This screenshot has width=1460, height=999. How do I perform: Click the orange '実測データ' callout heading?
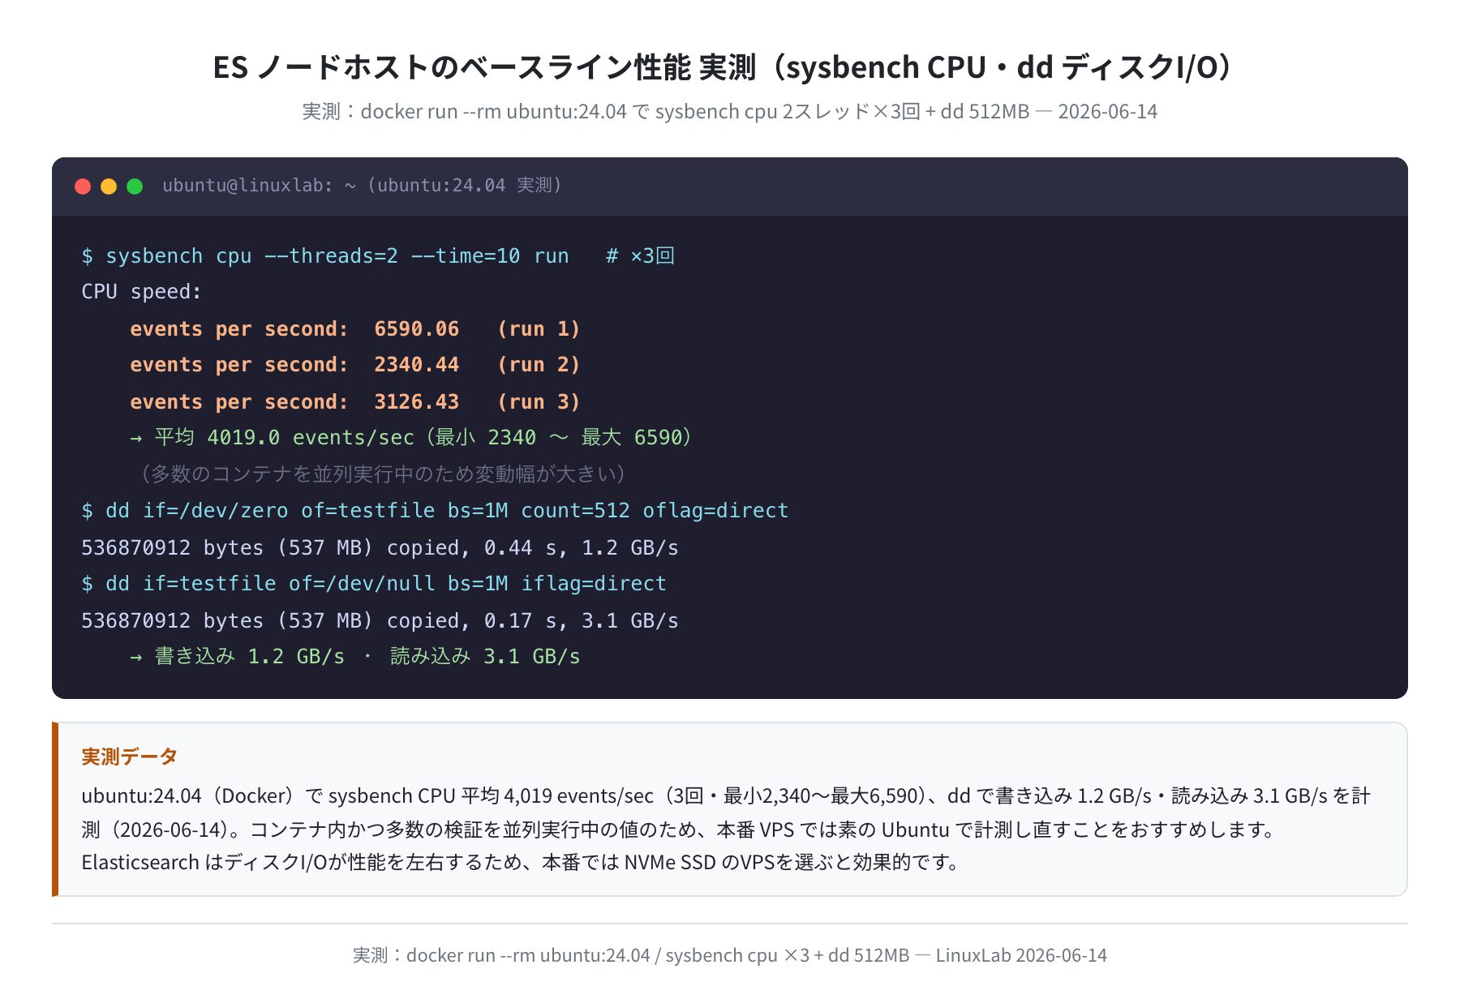coord(129,757)
